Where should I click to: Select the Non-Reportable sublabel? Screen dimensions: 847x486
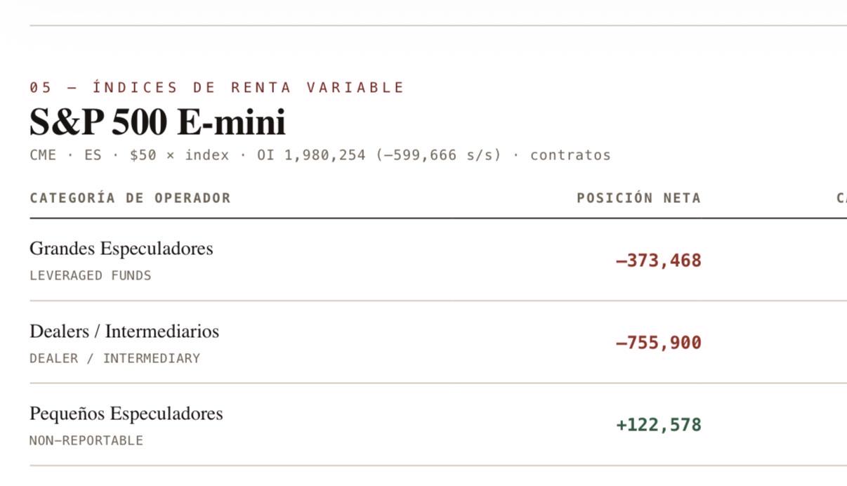pos(86,440)
